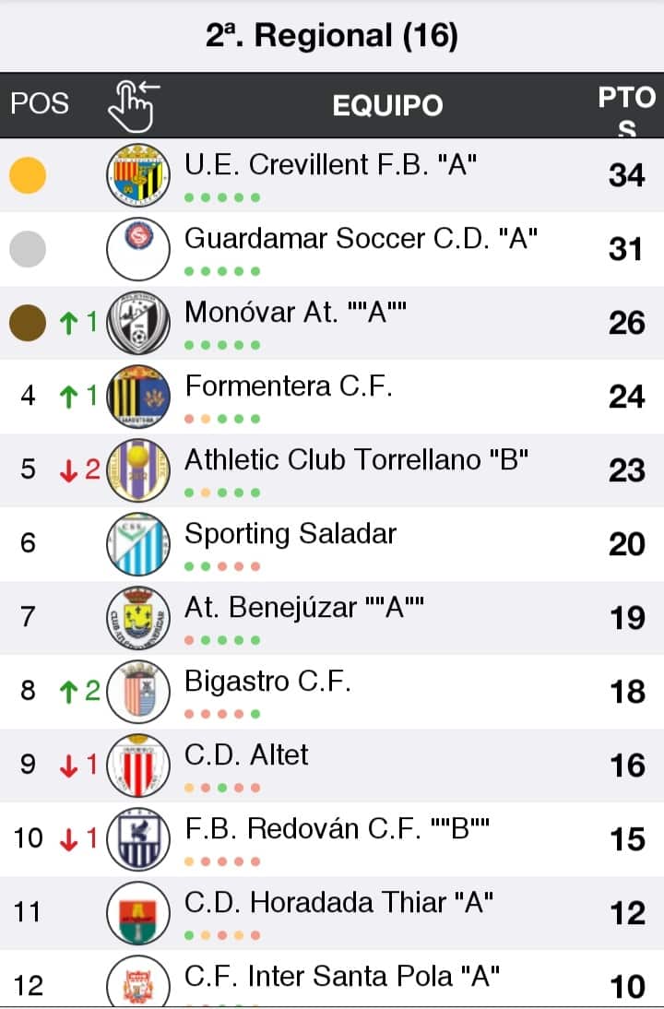Select the Monóvar At. team badge

click(138, 323)
